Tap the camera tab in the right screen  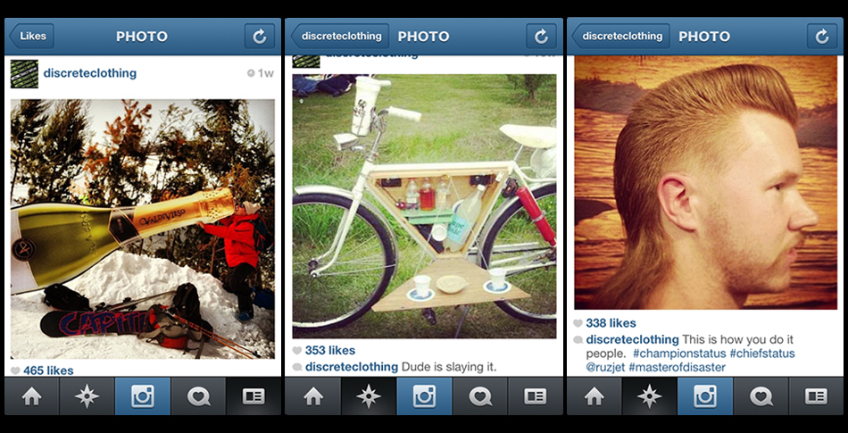tap(705, 396)
